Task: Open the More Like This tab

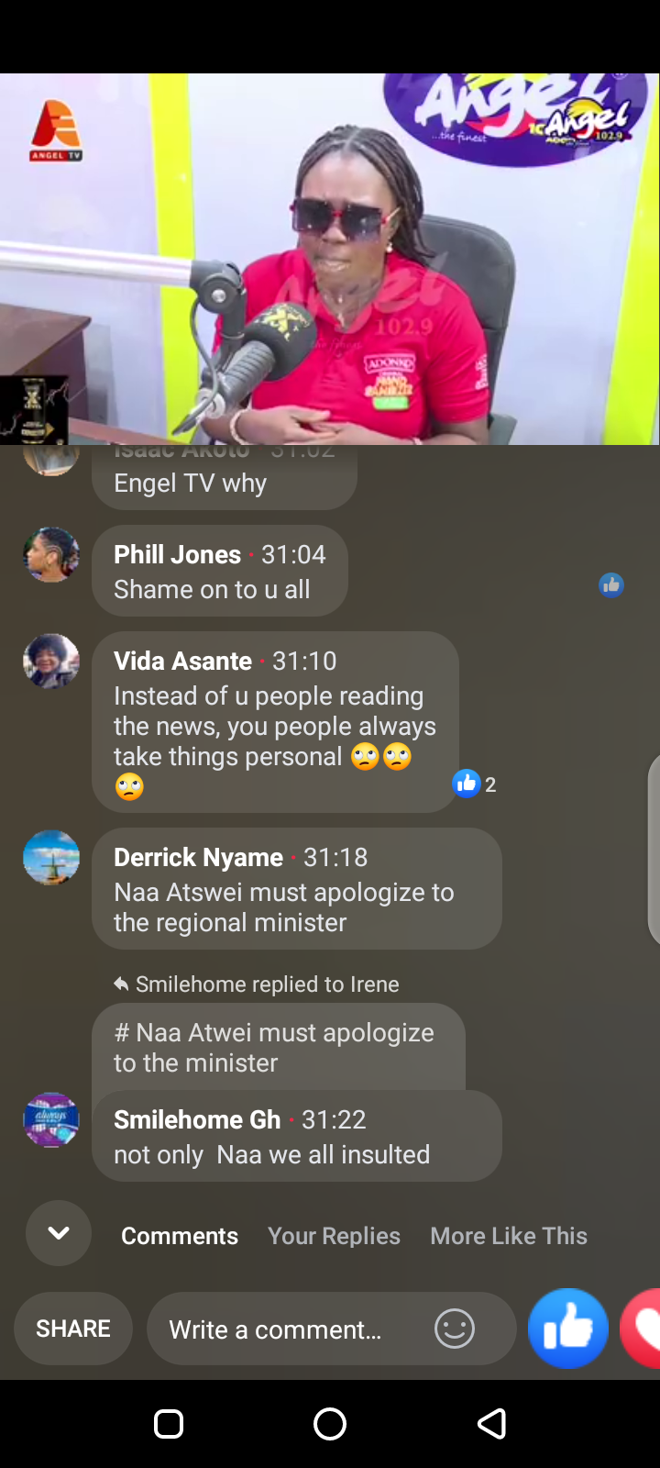Action: (x=509, y=1236)
